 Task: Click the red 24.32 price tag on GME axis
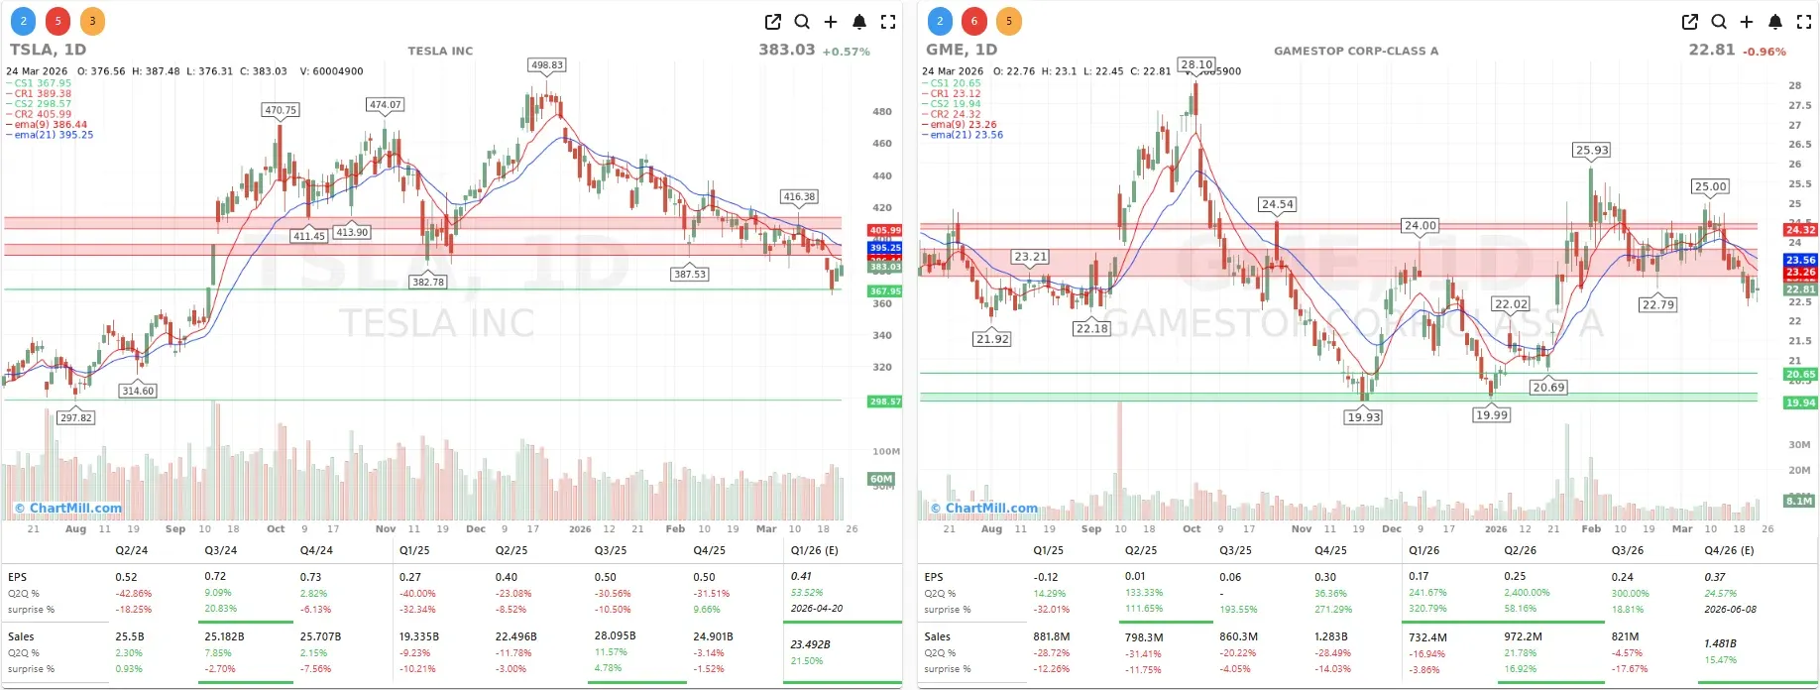pyautogui.click(x=1801, y=230)
